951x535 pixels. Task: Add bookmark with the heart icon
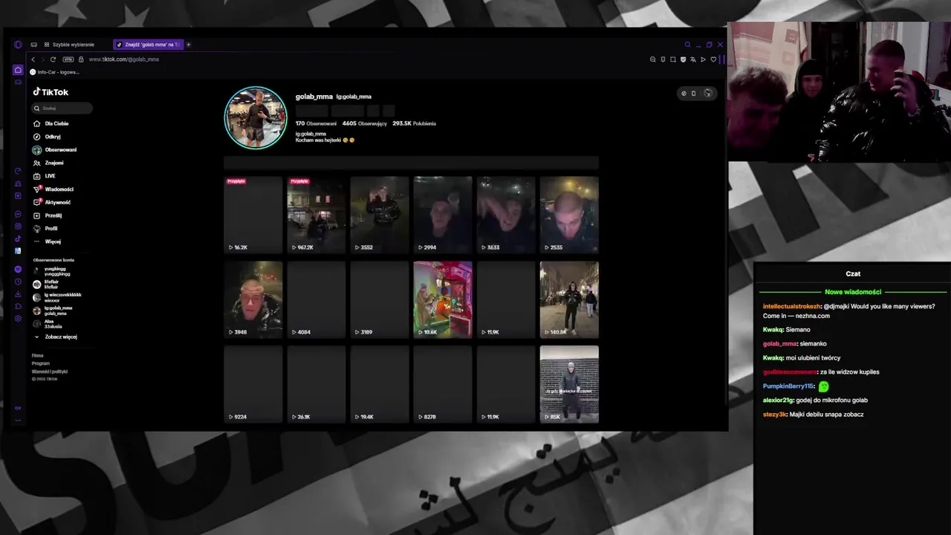coord(713,59)
